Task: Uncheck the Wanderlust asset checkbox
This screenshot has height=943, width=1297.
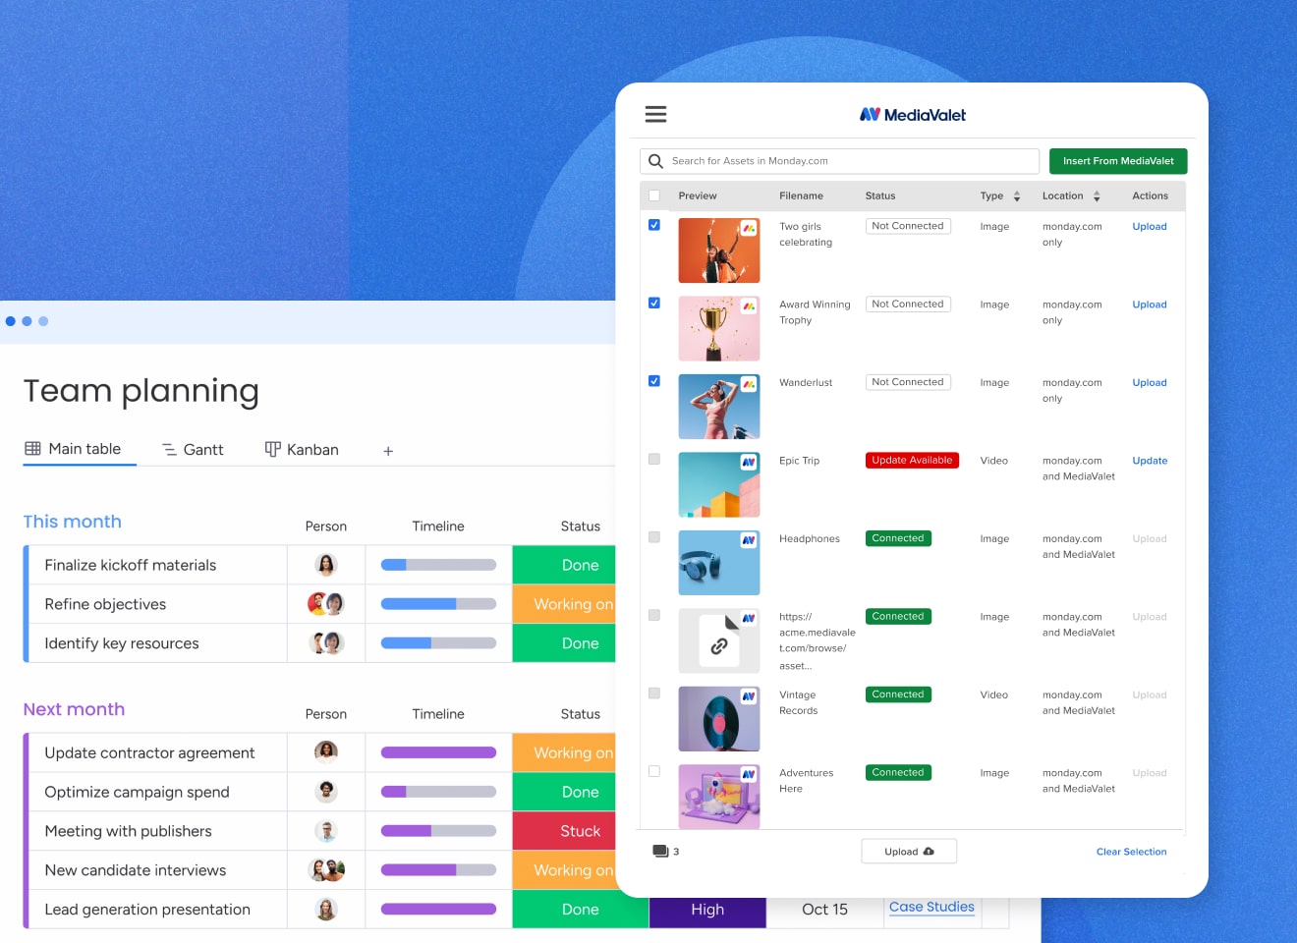Action: point(654,381)
